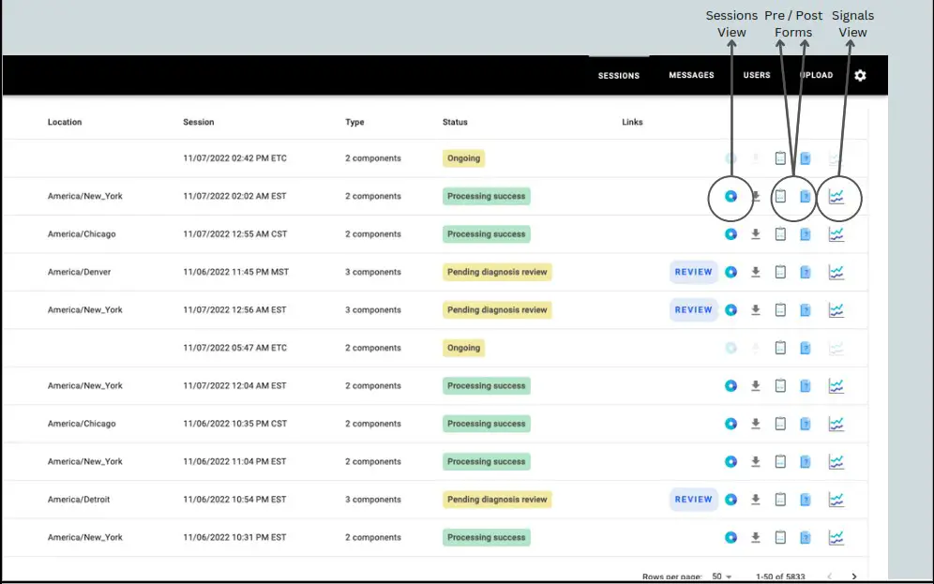The width and height of the screenshot is (934, 584).
Task: Open the settings gear in the top bar
Action: point(860,75)
